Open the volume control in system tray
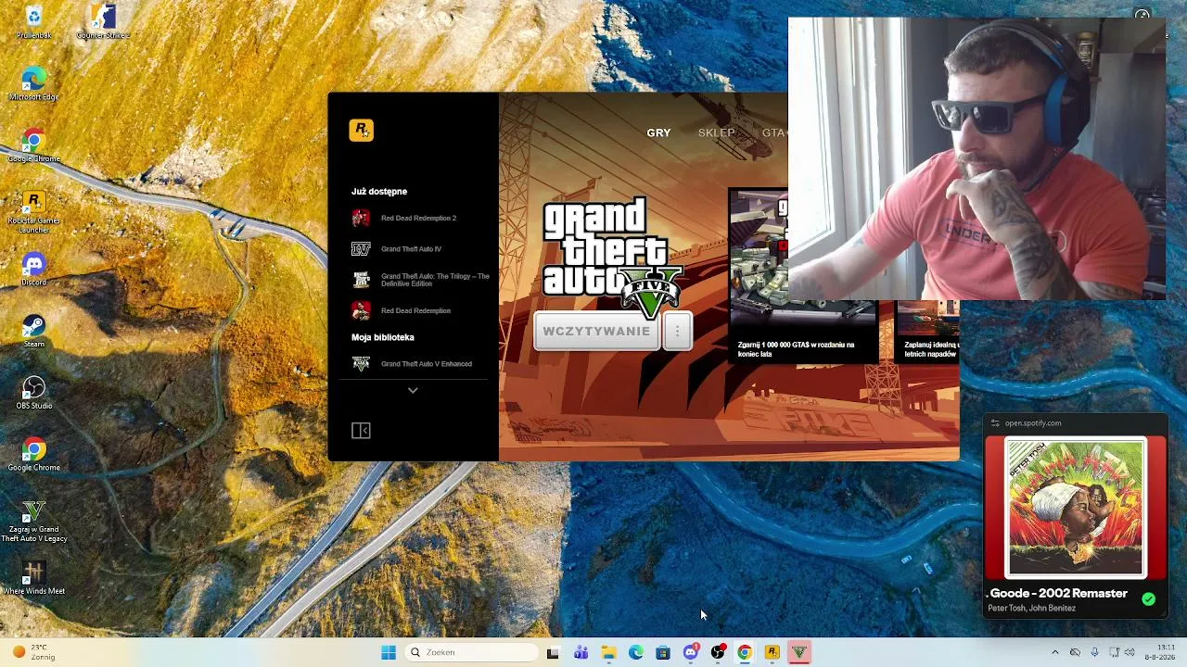The width and height of the screenshot is (1187, 667). coord(1130,652)
